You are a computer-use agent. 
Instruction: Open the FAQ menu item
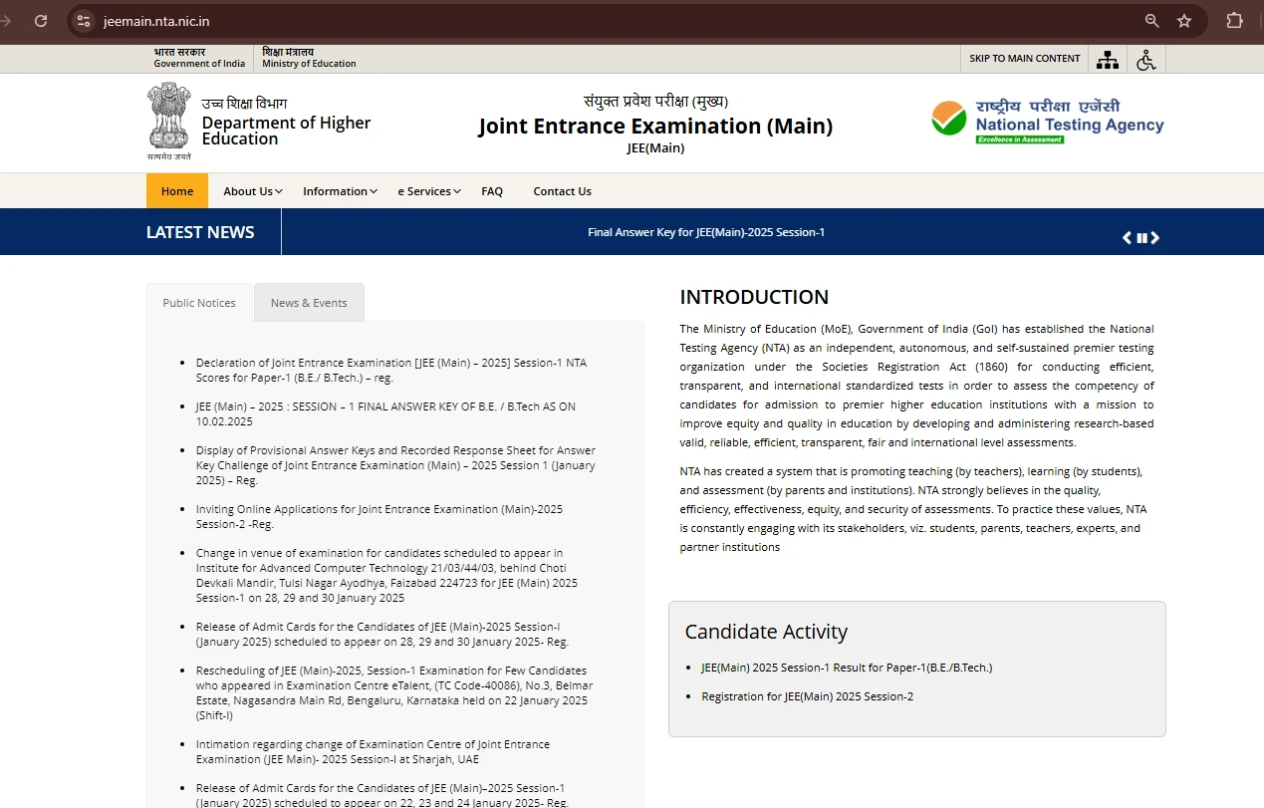(492, 190)
